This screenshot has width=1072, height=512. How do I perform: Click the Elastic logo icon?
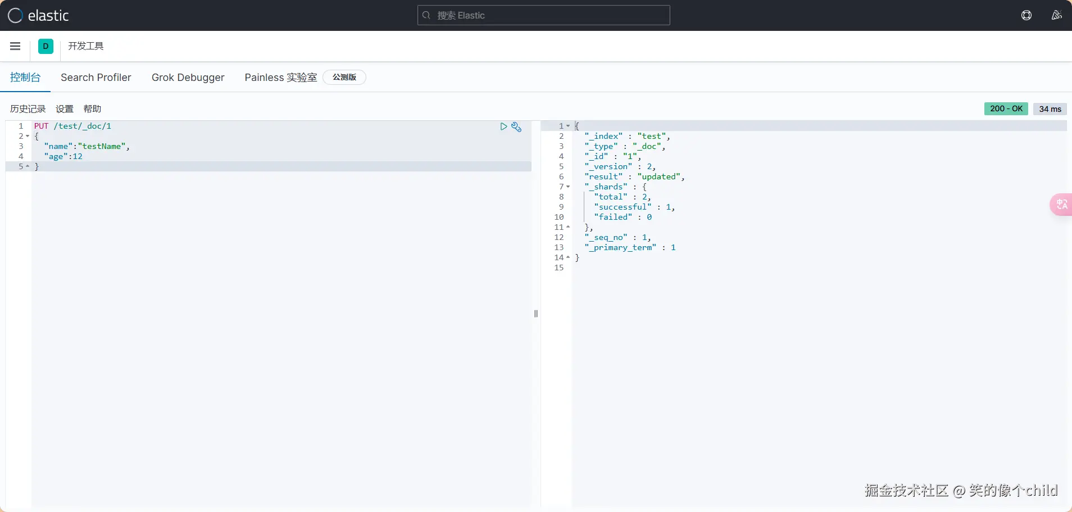click(15, 15)
